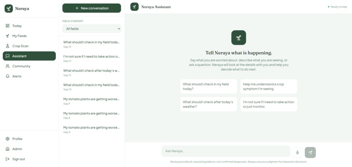Screen dimensions: 352x167
Task: Open the Sep 13 take action conversation
Action: [92, 58]
